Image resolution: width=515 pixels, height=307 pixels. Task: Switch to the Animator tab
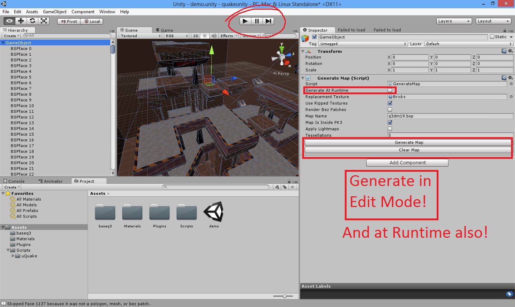click(50, 181)
